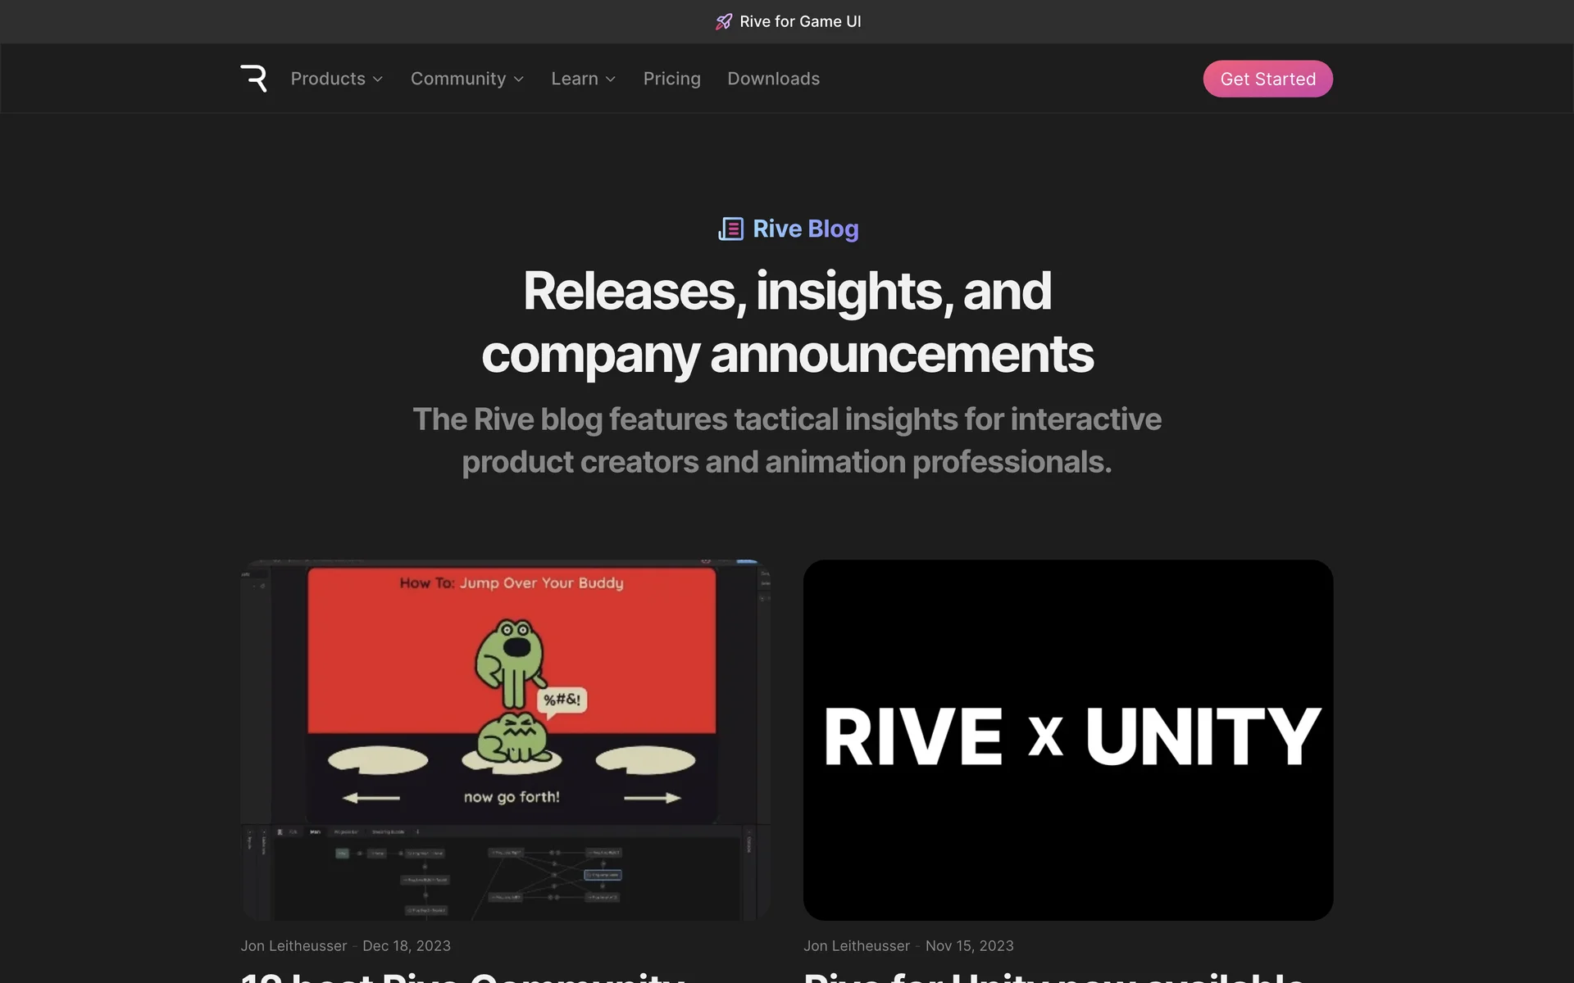Click the blog newspaper icon
Screen dimensions: 1574x983
[x=730, y=229]
